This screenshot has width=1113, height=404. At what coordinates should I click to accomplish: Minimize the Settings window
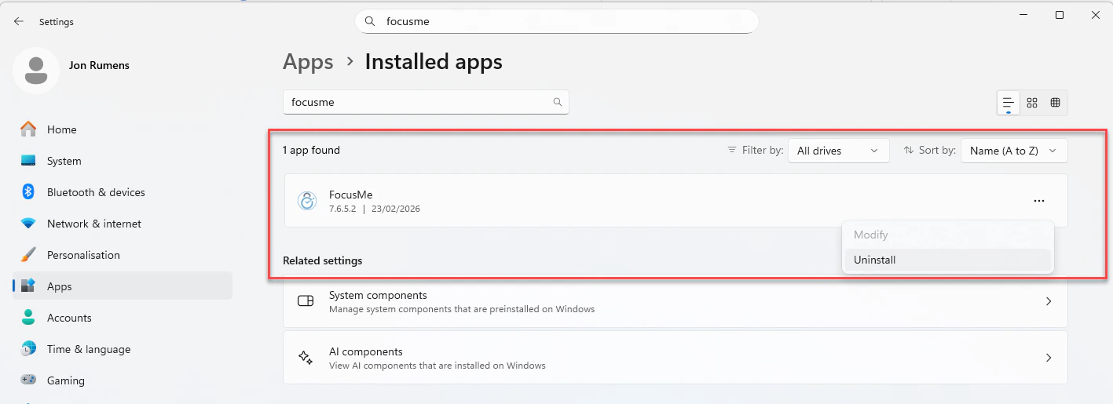(1023, 15)
